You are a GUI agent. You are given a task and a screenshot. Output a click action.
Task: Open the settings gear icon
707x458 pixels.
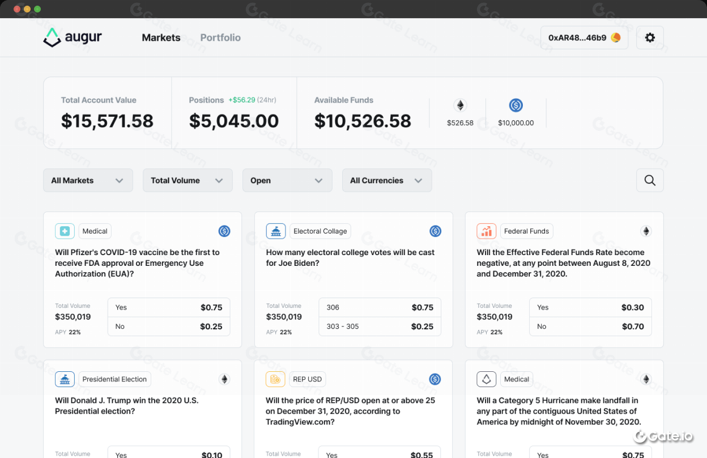click(x=650, y=37)
